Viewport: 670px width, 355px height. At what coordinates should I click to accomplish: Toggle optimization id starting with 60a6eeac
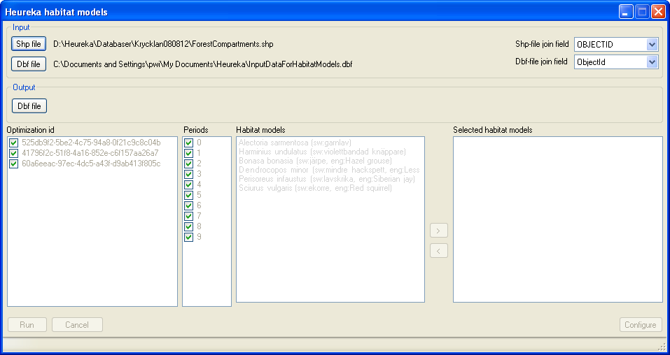[14, 164]
